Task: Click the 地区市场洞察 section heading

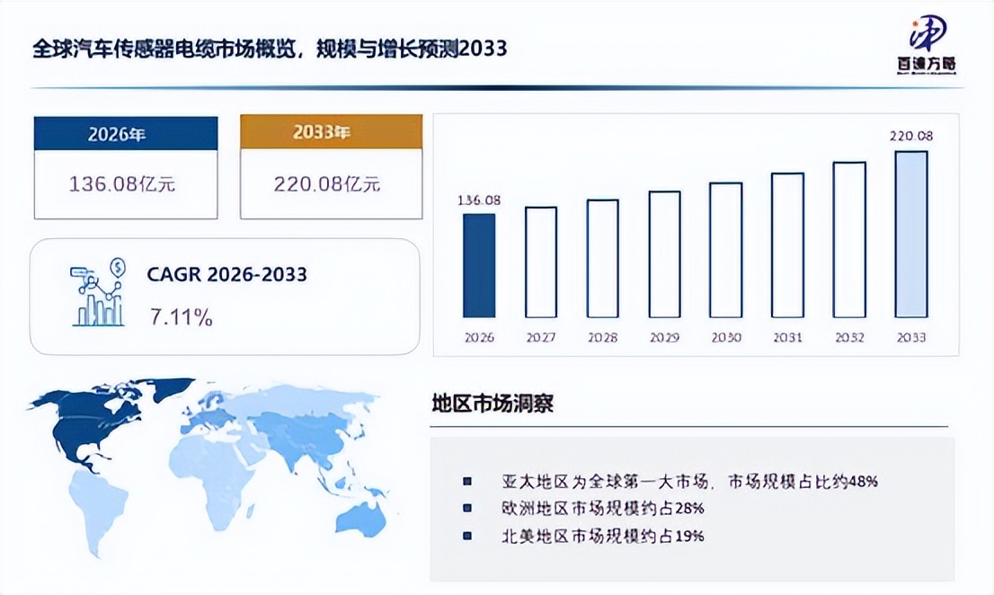Action: (x=493, y=403)
